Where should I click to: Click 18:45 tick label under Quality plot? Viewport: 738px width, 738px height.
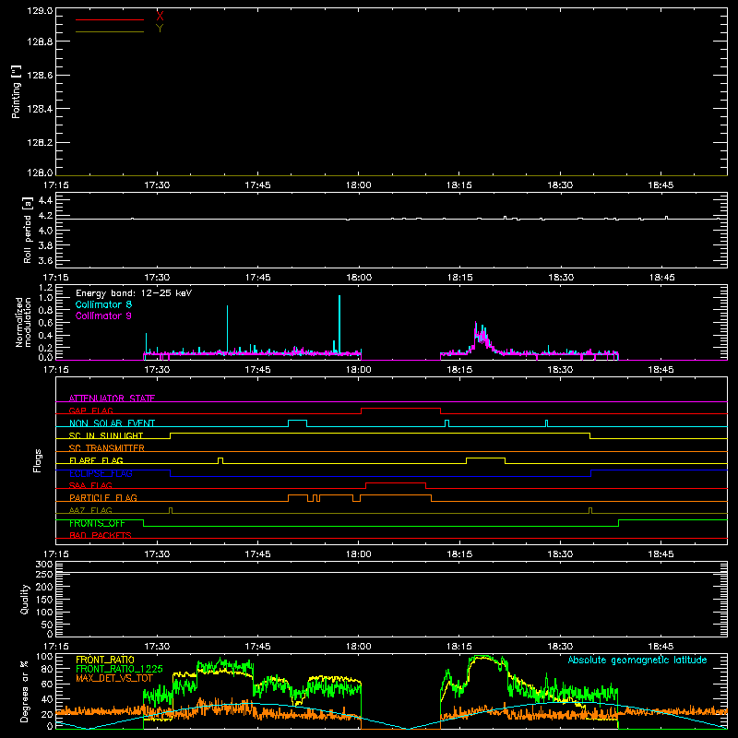coord(661,647)
